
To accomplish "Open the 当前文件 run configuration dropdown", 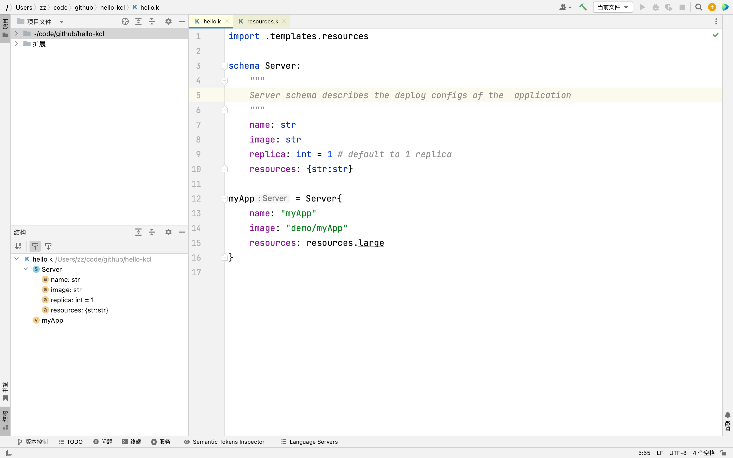I will [x=613, y=7].
